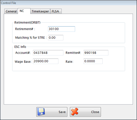Click the Close button label

[95, 112]
